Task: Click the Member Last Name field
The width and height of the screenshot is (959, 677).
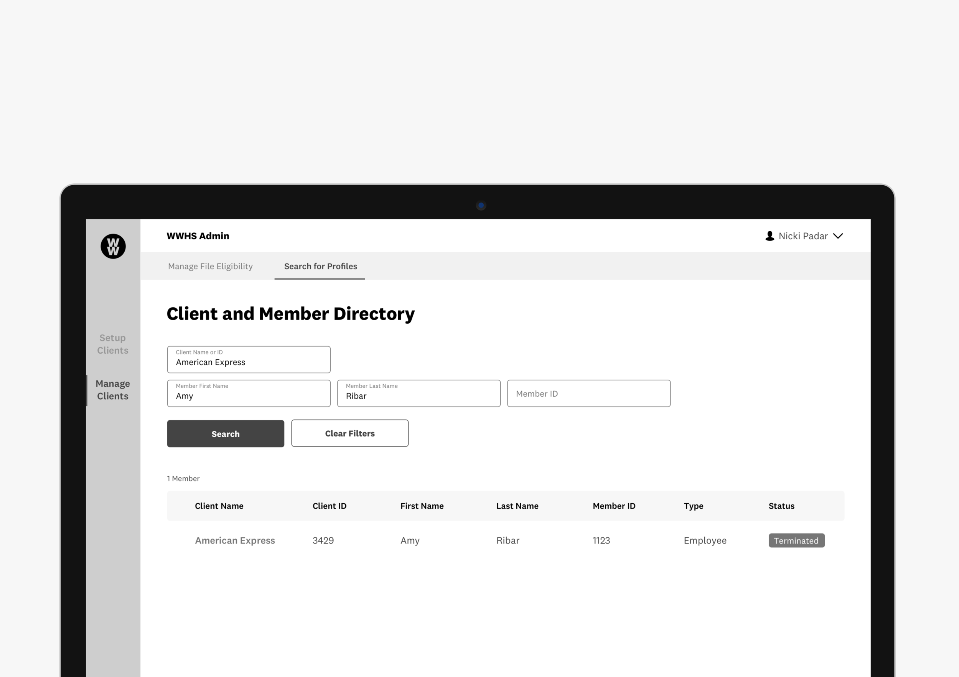Action: (x=419, y=394)
